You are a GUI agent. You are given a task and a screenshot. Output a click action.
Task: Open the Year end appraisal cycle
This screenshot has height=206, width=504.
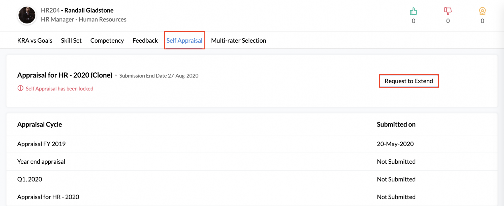point(41,162)
